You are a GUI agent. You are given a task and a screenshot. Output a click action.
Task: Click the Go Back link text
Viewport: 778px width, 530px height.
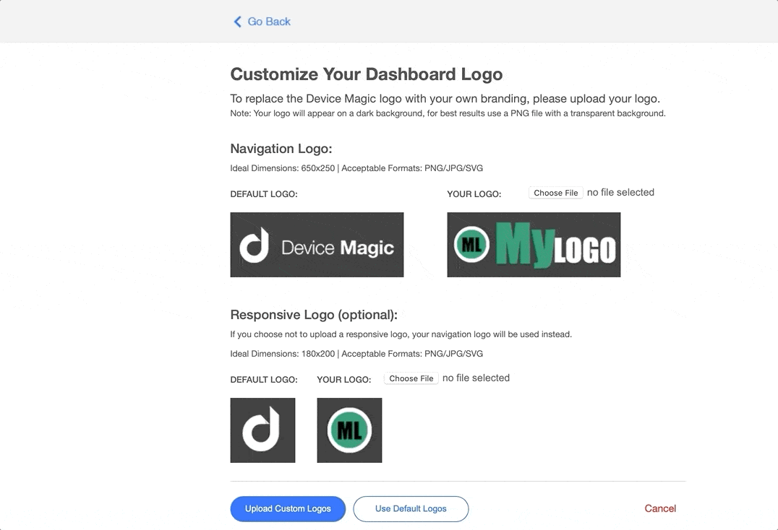(269, 22)
